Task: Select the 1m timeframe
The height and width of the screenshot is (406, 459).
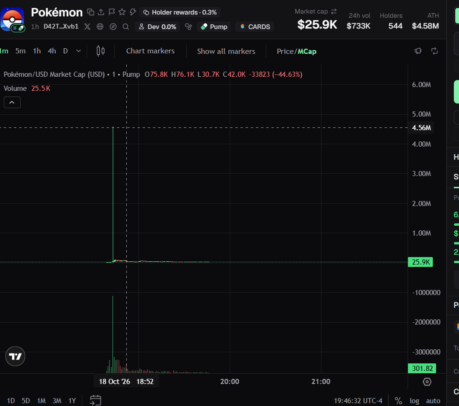Action: pyautogui.click(x=4, y=51)
